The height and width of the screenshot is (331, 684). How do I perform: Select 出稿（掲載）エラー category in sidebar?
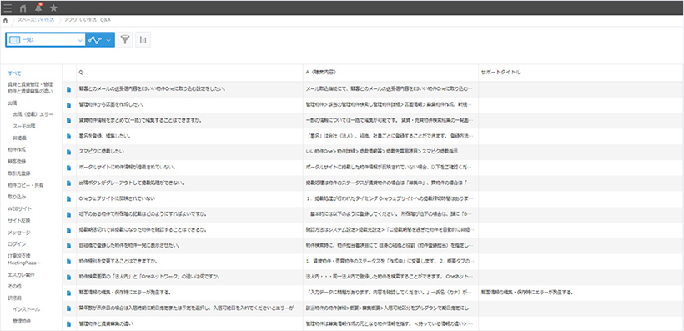pyautogui.click(x=33, y=115)
